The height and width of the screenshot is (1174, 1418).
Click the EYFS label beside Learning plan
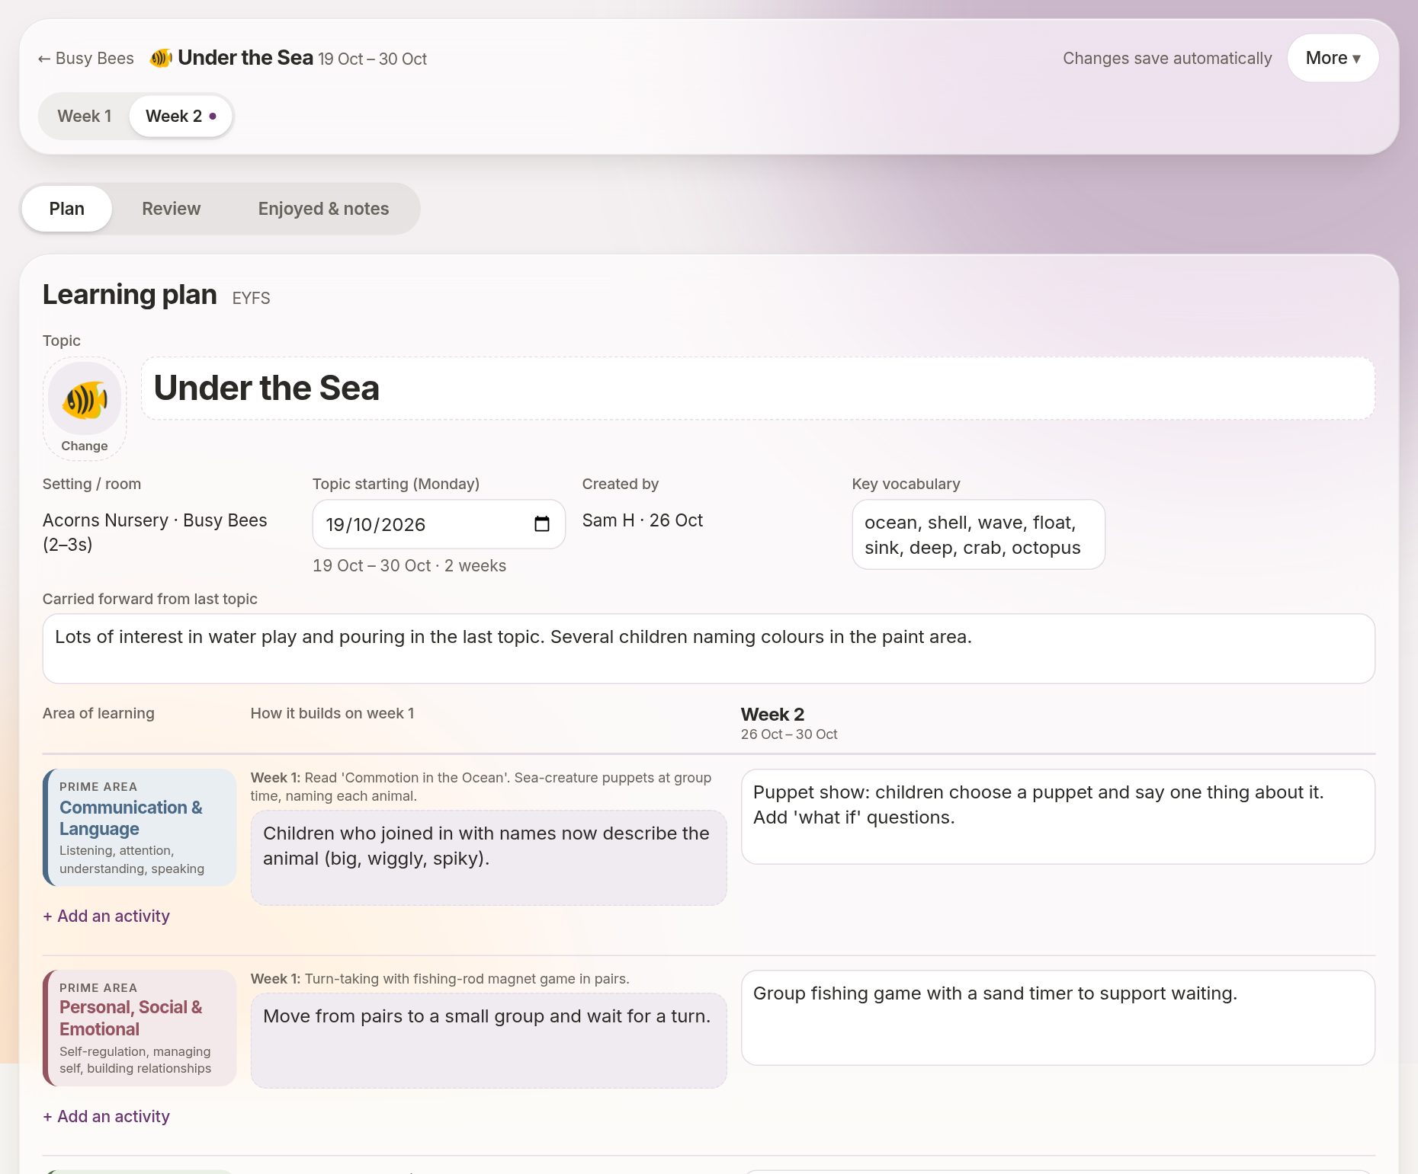[251, 298]
